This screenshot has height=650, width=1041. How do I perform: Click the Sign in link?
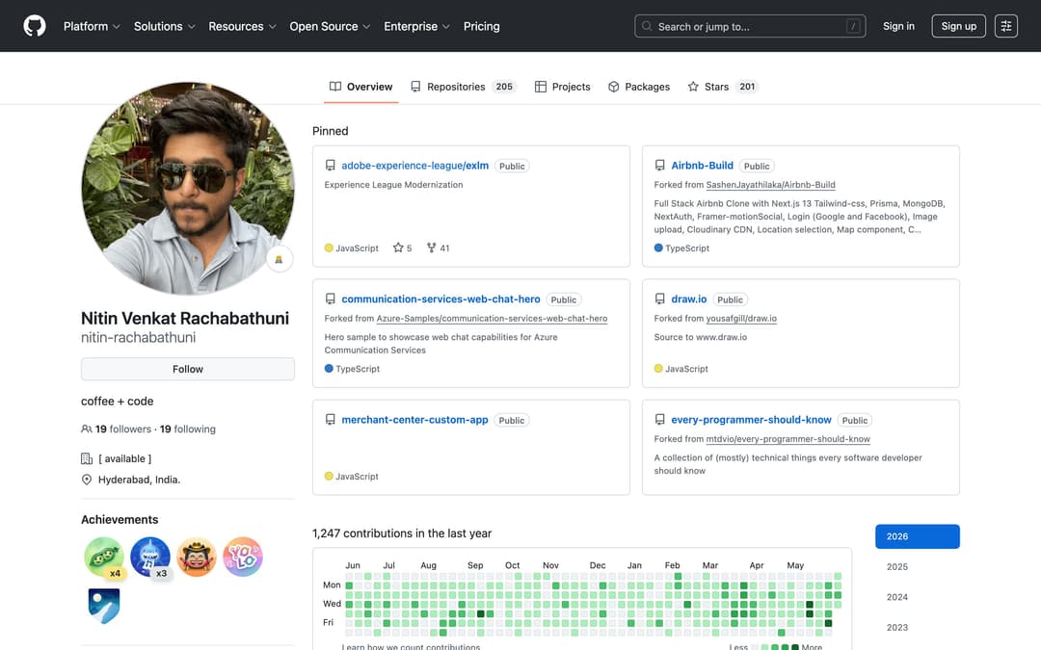tap(898, 26)
